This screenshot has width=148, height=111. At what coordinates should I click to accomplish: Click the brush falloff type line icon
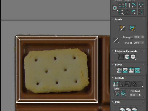(x=116, y=40)
